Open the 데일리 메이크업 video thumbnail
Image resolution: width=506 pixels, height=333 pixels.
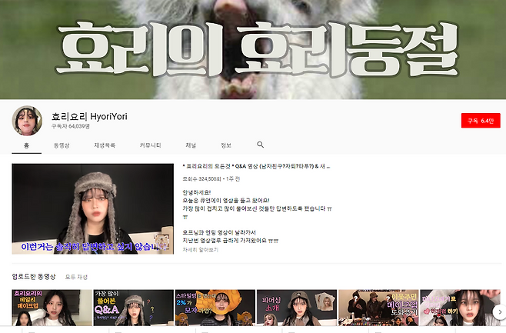52,308
